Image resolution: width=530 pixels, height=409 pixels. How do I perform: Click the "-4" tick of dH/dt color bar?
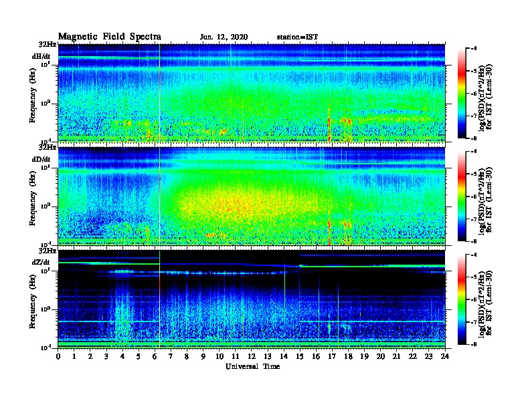[x=474, y=49]
